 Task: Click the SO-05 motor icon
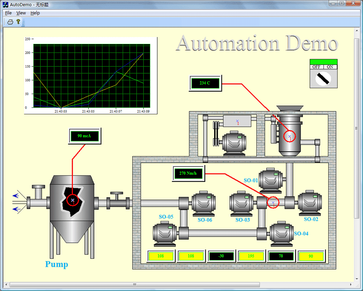[165, 234]
